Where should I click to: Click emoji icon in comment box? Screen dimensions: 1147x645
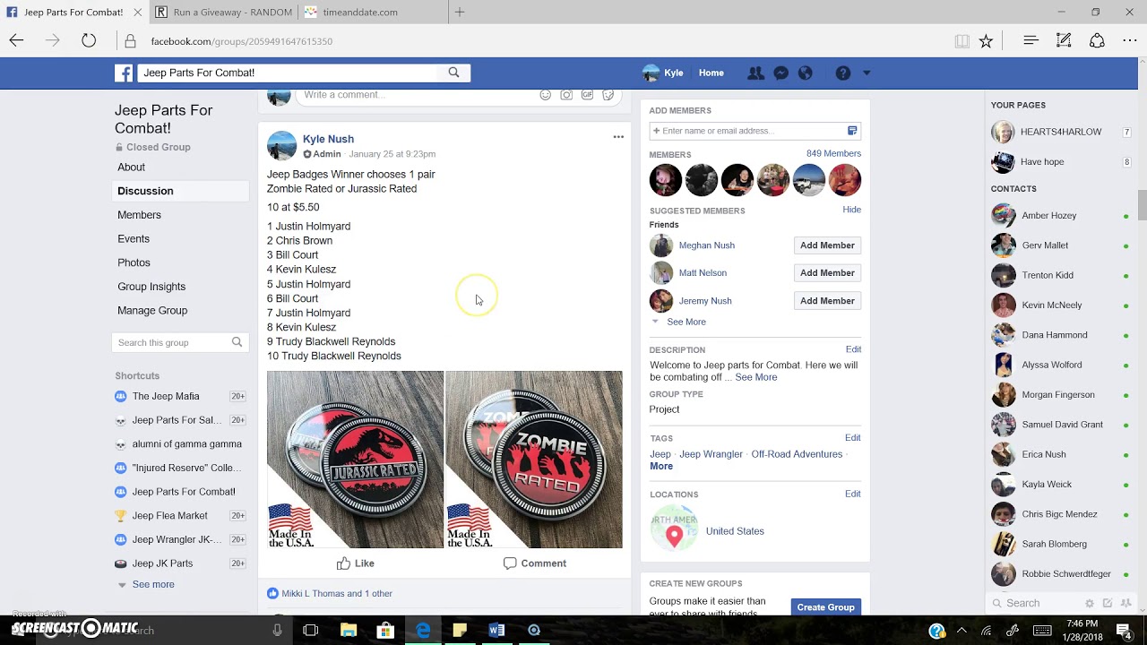click(545, 95)
